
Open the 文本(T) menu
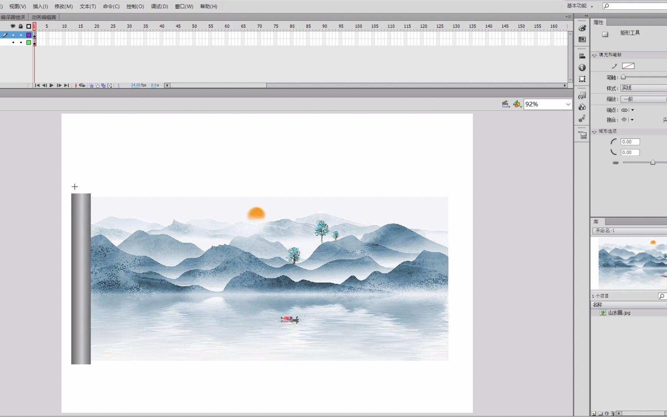88,7
